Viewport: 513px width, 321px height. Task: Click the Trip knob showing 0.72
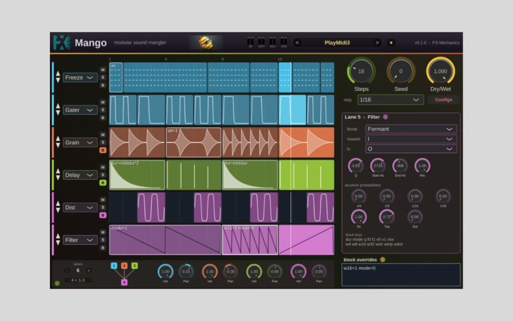coord(387,217)
